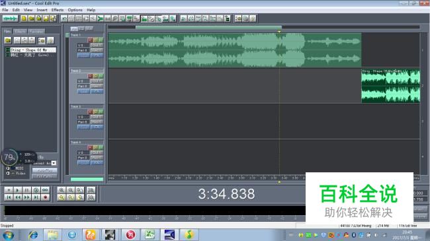Enable loop play infinity button

click(45, 189)
